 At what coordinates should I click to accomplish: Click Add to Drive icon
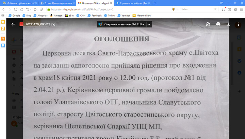tap(208, 24)
